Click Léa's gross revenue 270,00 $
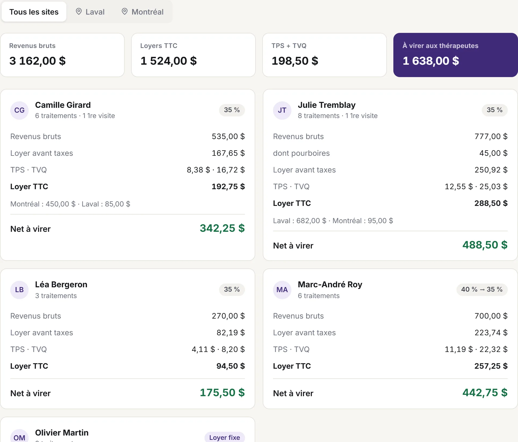518x442 pixels. pos(228,316)
